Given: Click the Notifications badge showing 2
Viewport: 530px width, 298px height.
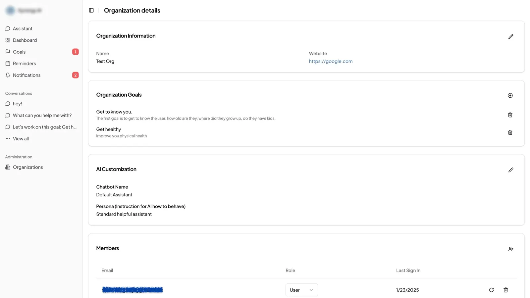Looking at the screenshot, I should (76, 75).
